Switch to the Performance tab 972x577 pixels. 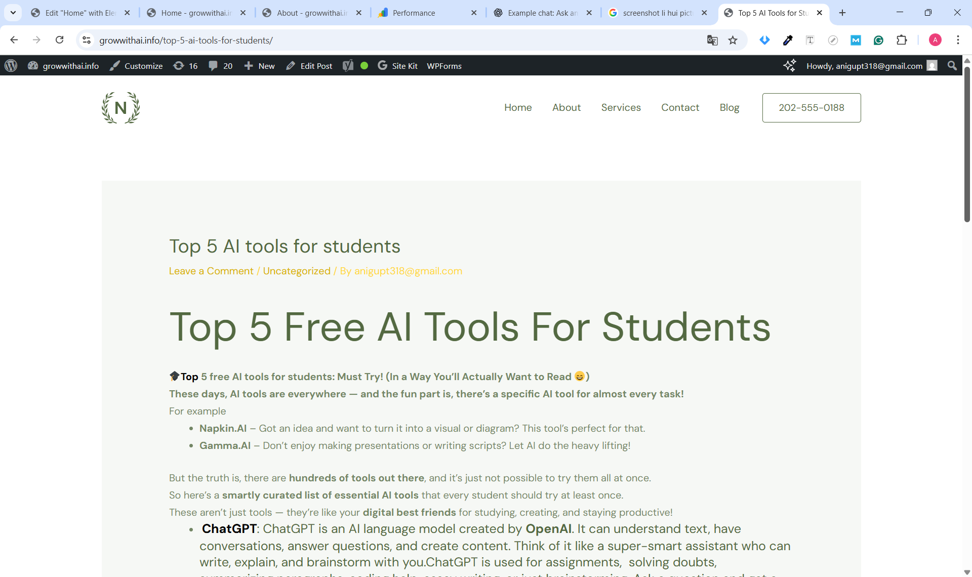413,13
